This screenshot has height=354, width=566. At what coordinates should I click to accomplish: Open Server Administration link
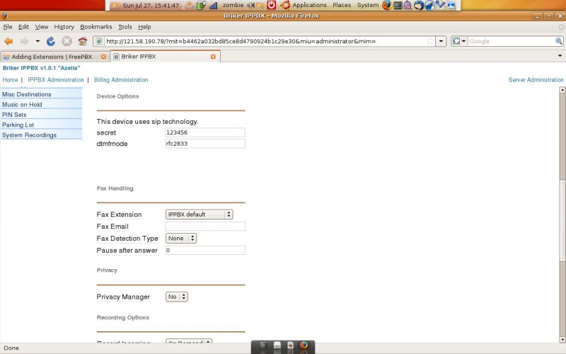point(536,80)
